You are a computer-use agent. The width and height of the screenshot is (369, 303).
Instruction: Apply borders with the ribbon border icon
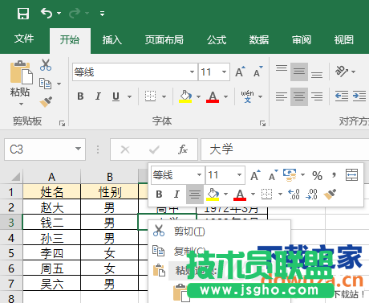tap(150, 96)
